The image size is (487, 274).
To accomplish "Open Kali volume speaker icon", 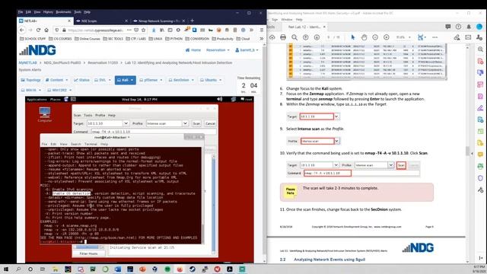I will pos(220,99).
